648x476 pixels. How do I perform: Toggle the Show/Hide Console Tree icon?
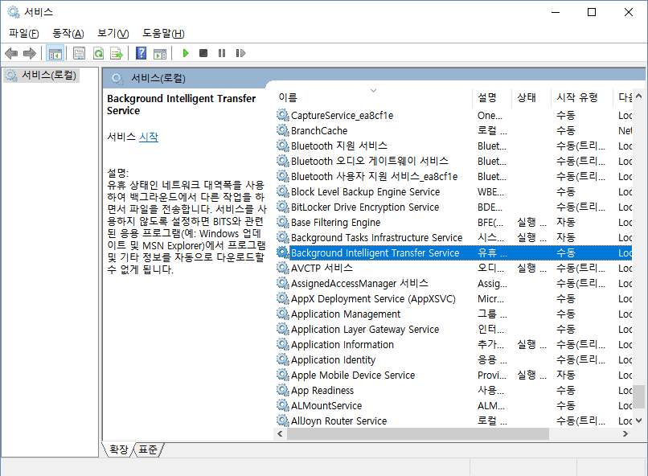[x=55, y=54]
